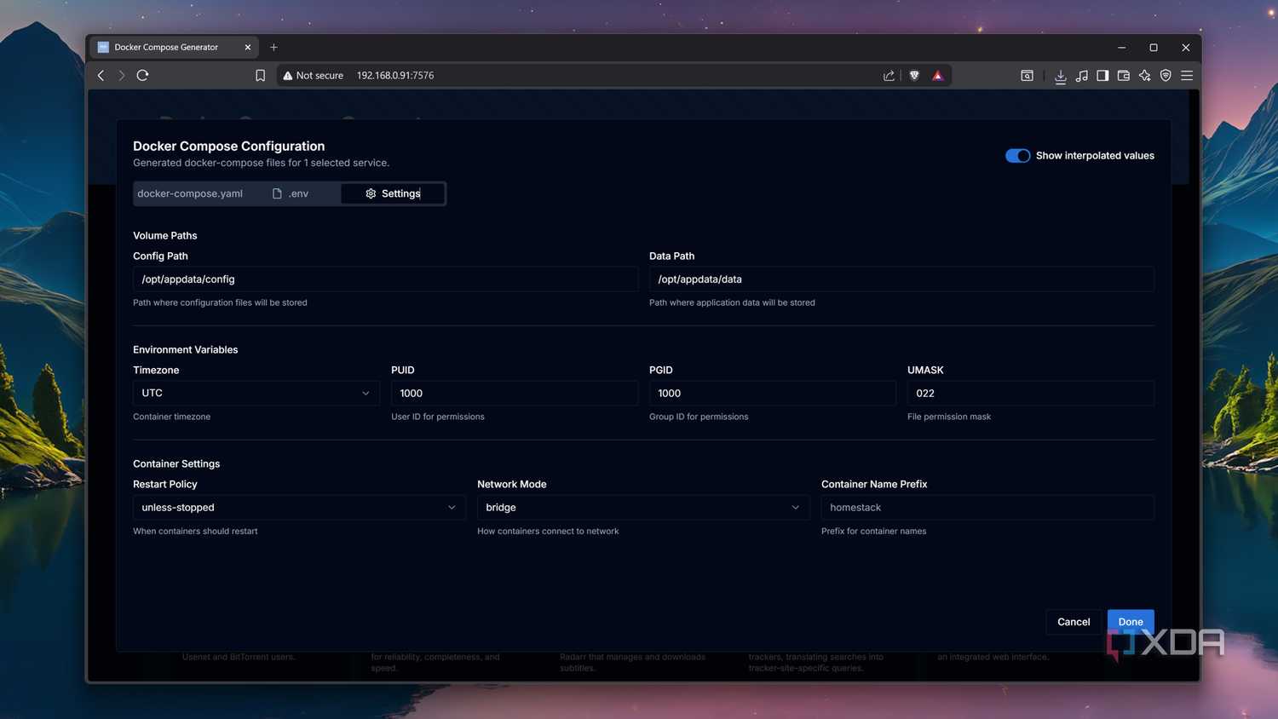Screen dimensions: 1278x719
Task: Open the Timezone UTC dropdown
Action: click(x=256, y=393)
